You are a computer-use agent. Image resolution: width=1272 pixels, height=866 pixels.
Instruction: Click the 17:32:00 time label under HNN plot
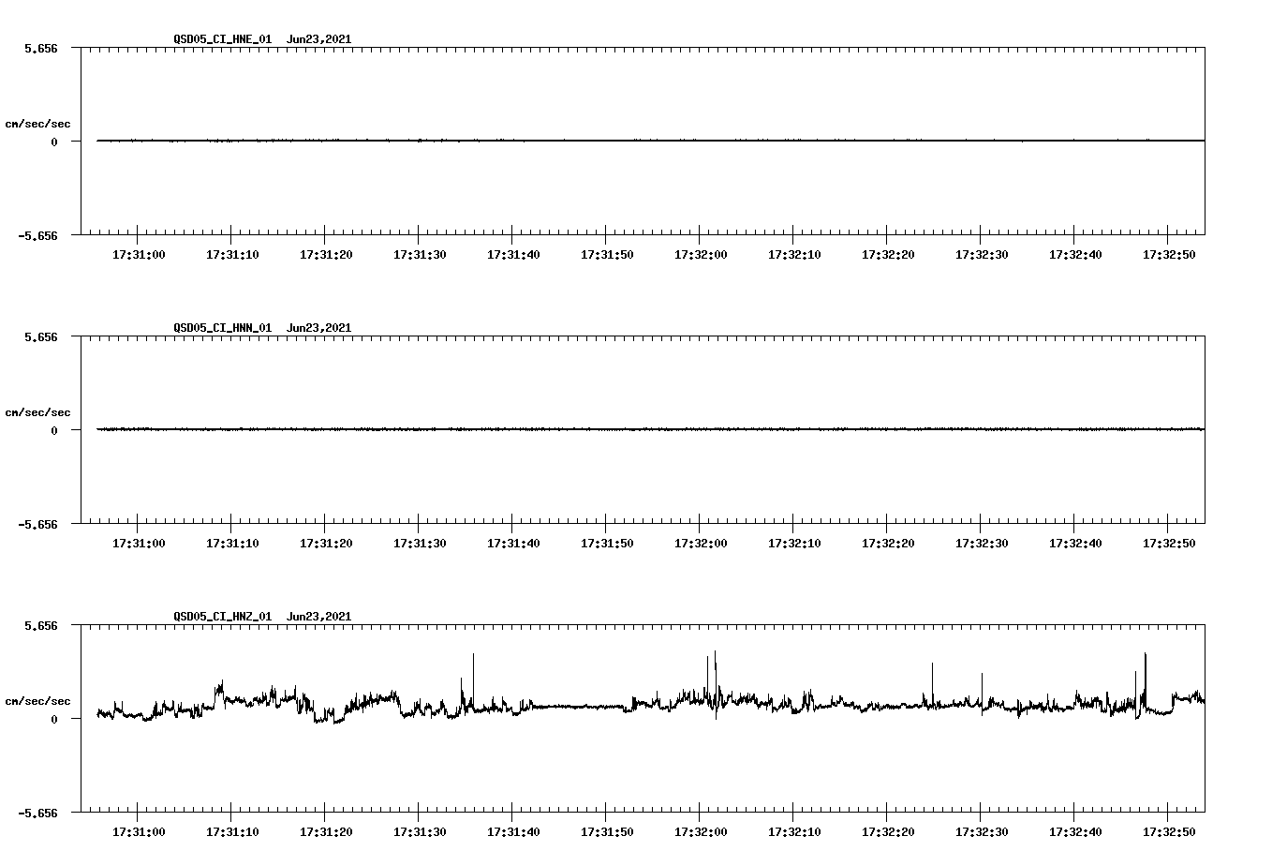click(701, 543)
